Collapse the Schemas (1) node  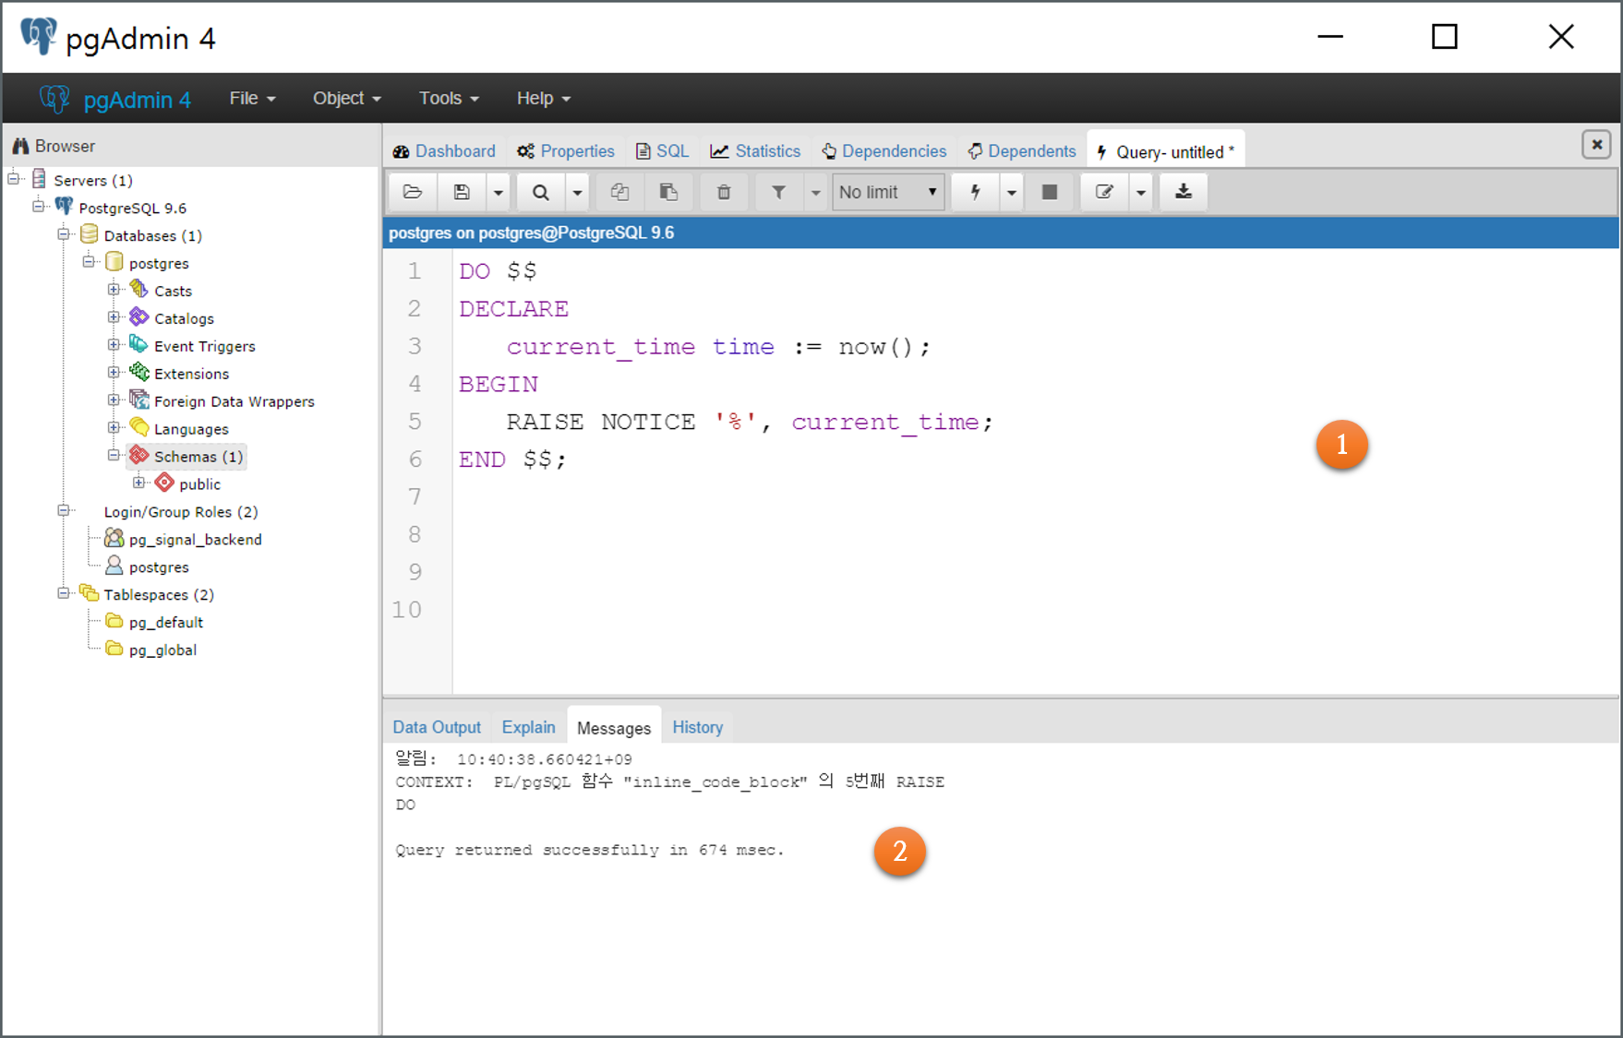pos(114,455)
